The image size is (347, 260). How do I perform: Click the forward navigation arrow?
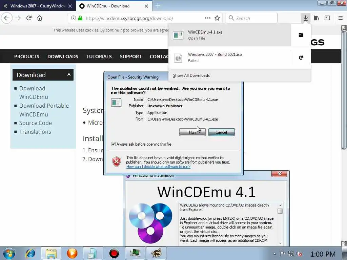tap(18, 18)
